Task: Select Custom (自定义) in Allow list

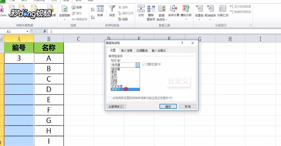Action: click(x=125, y=89)
